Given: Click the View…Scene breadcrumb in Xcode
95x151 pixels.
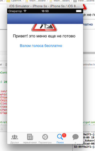Looking at the screenshot, I should (x=84, y=1).
